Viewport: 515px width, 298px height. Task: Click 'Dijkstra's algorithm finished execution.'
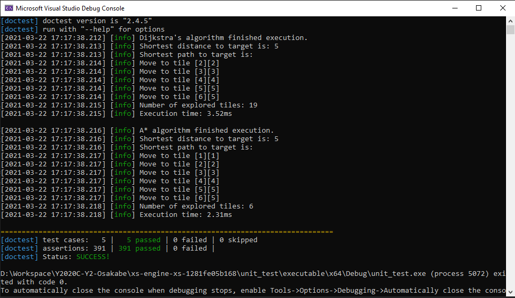[x=223, y=38]
